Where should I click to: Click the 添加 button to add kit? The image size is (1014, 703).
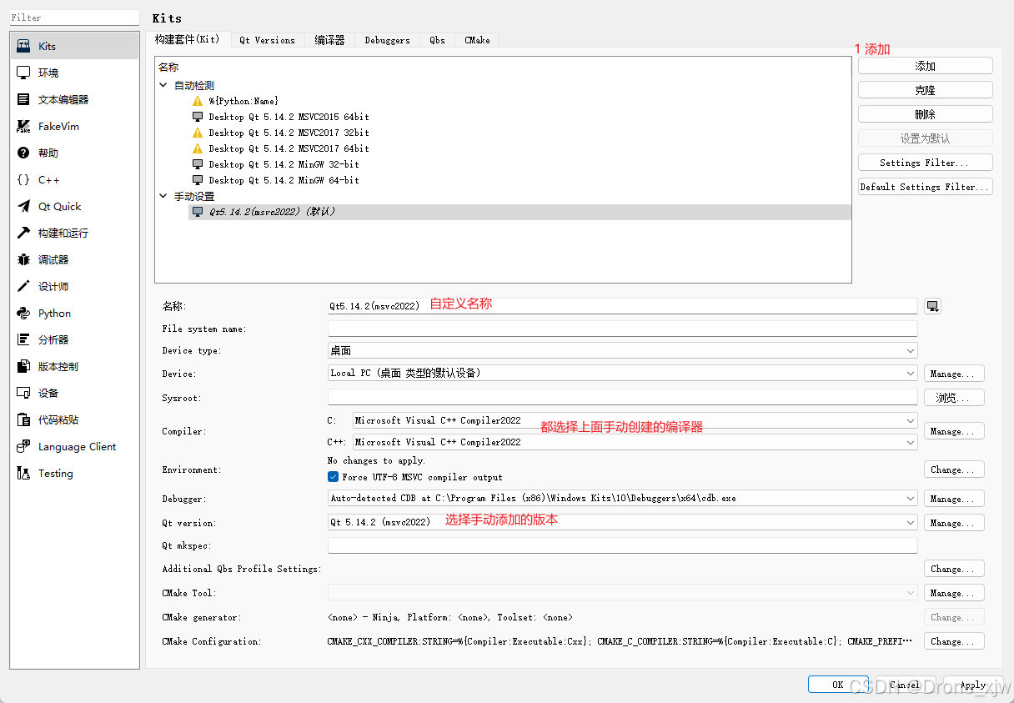coord(925,66)
